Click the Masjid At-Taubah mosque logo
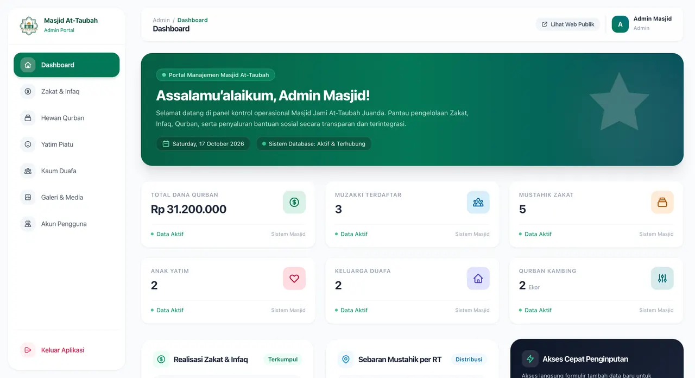695x378 pixels. 29,25
